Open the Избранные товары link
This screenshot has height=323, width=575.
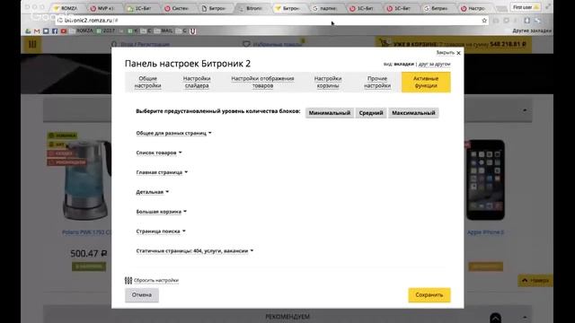[x=277, y=44]
